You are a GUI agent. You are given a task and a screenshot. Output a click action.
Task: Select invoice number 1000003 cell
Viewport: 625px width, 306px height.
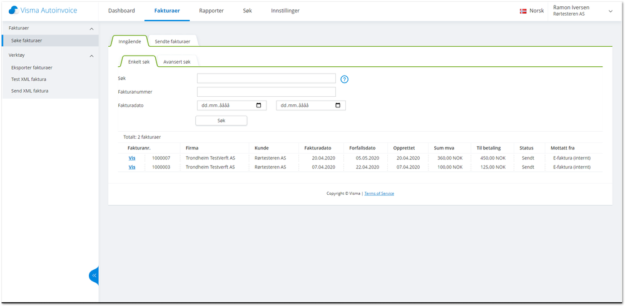(x=161, y=167)
